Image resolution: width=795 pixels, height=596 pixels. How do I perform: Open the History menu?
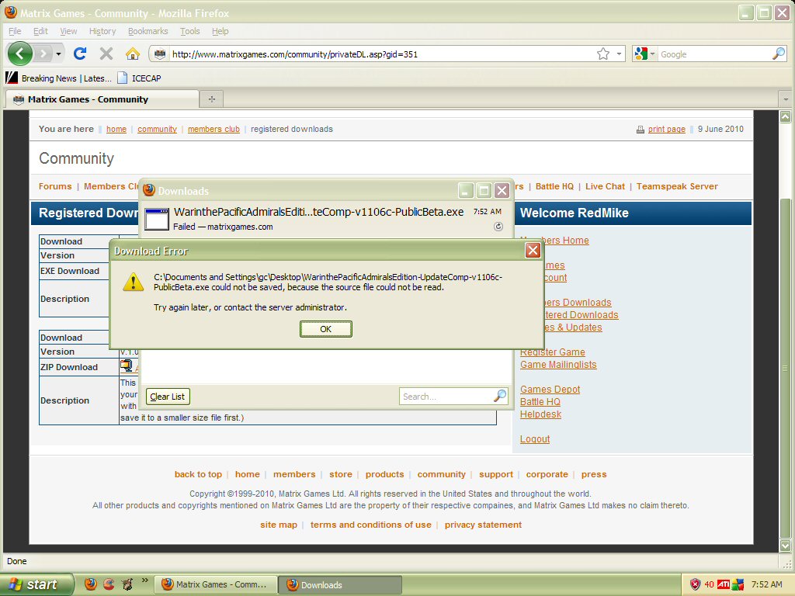(x=102, y=31)
